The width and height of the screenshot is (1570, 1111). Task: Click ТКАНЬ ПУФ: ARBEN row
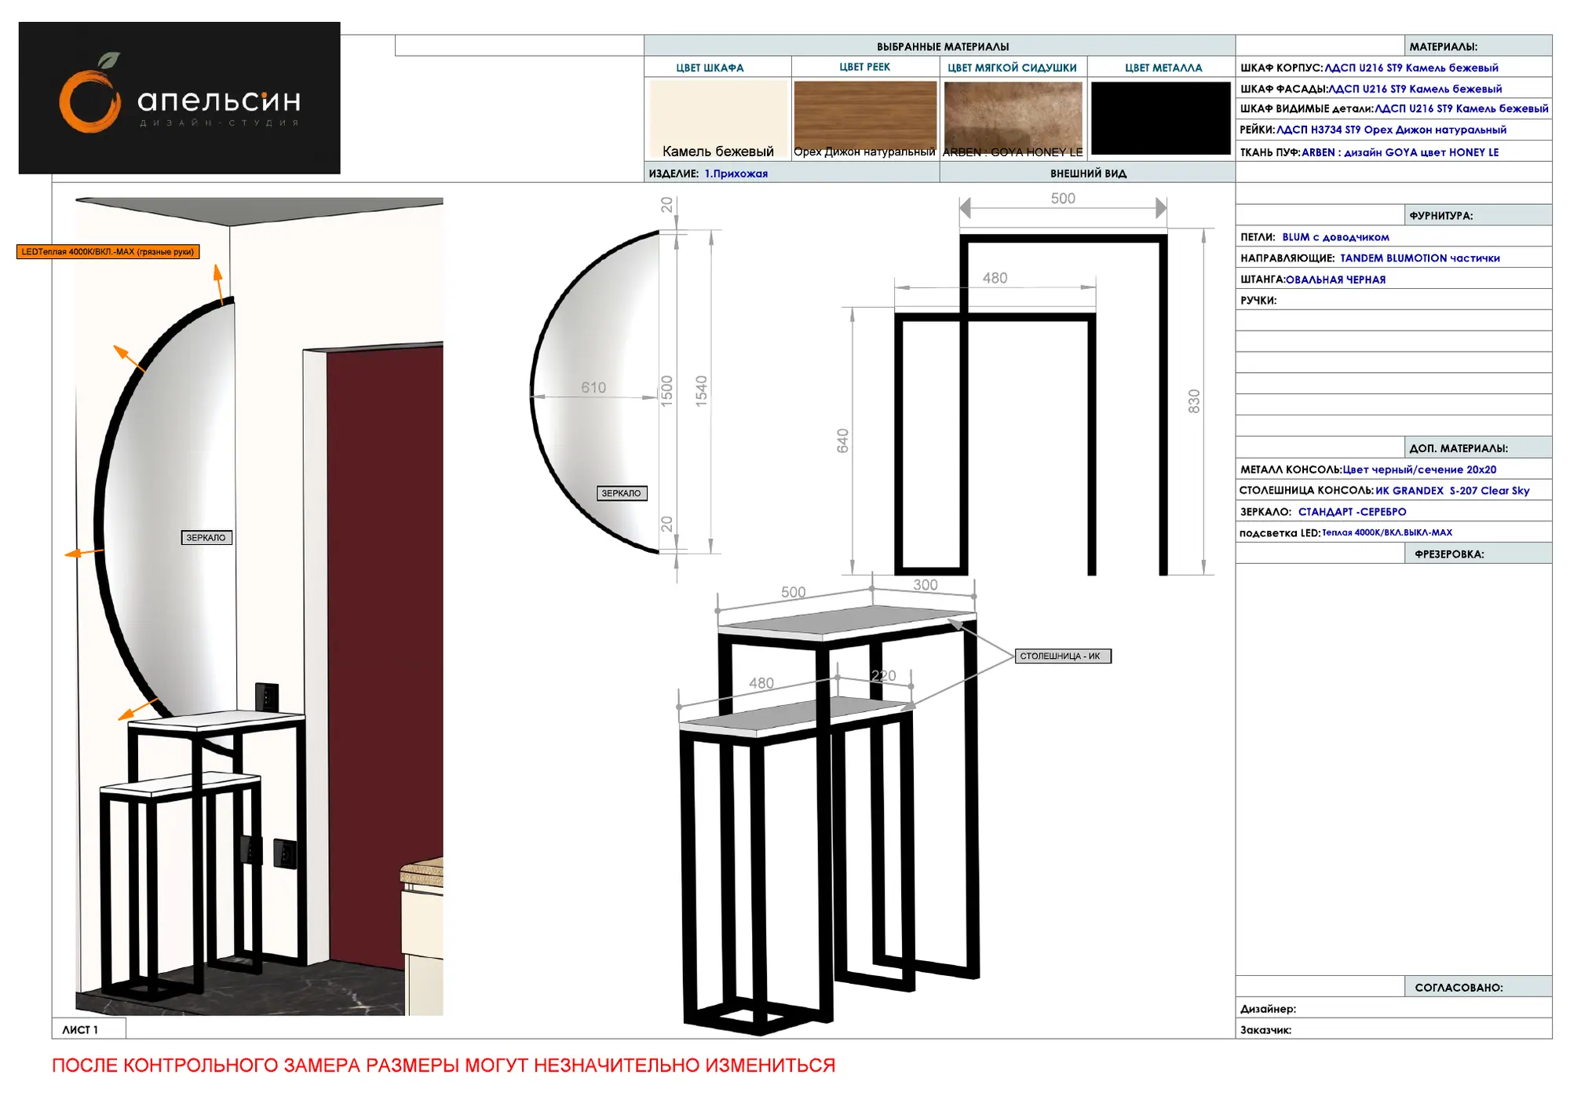pos(1393,152)
